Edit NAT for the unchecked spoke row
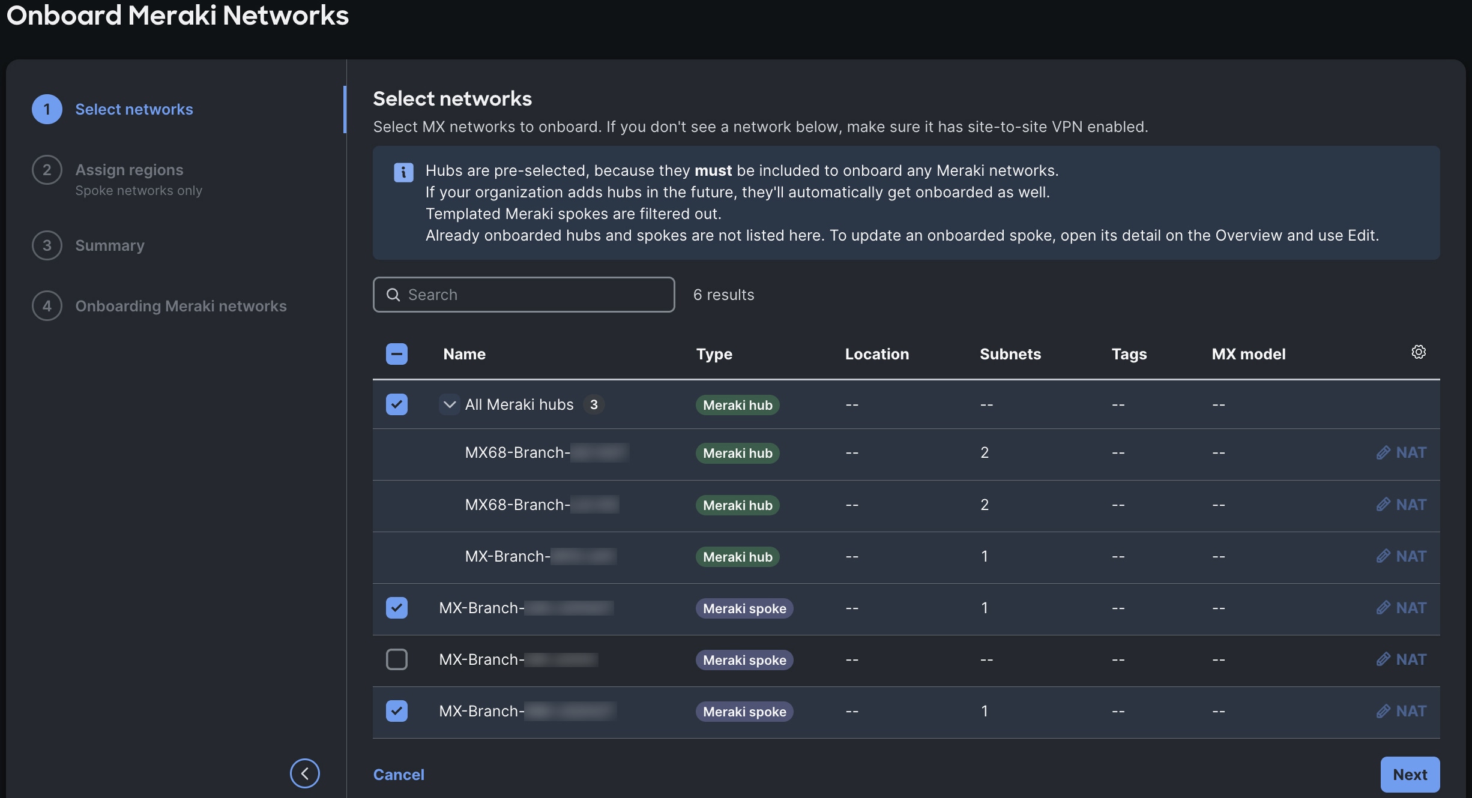 click(1401, 659)
